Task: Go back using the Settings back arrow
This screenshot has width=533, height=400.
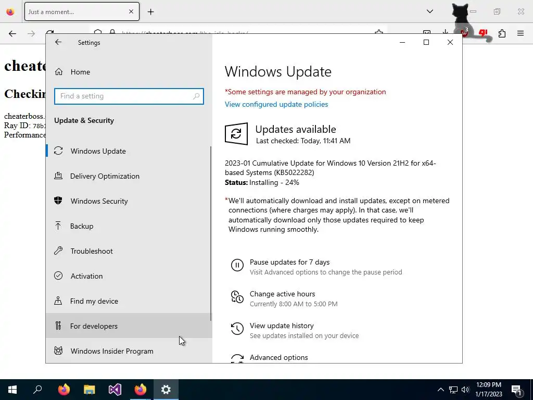Action: [x=58, y=42]
